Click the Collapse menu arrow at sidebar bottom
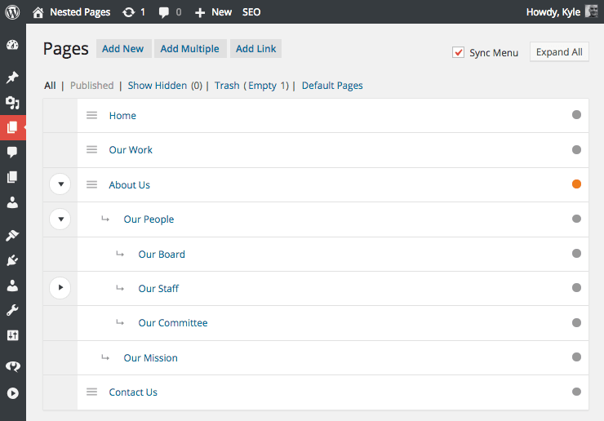 pos(12,393)
